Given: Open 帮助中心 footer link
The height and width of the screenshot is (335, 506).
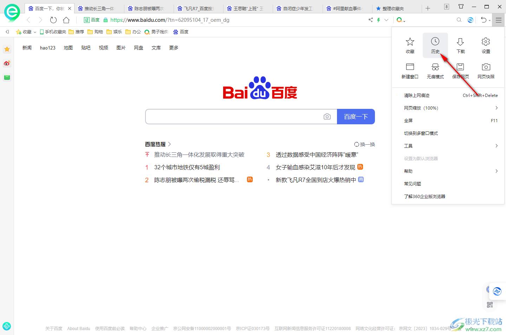Looking at the screenshot, I should pyautogui.click(x=138, y=329).
